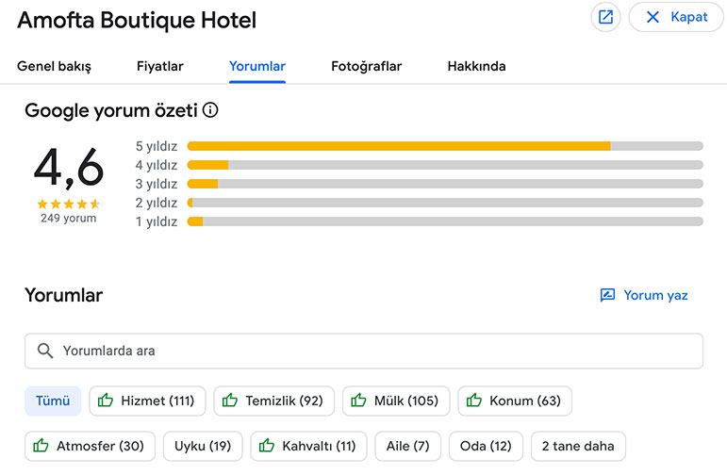Click the Yorum yaz pencil icon
Viewport: 727px width, 475px height.
pyautogui.click(x=607, y=295)
